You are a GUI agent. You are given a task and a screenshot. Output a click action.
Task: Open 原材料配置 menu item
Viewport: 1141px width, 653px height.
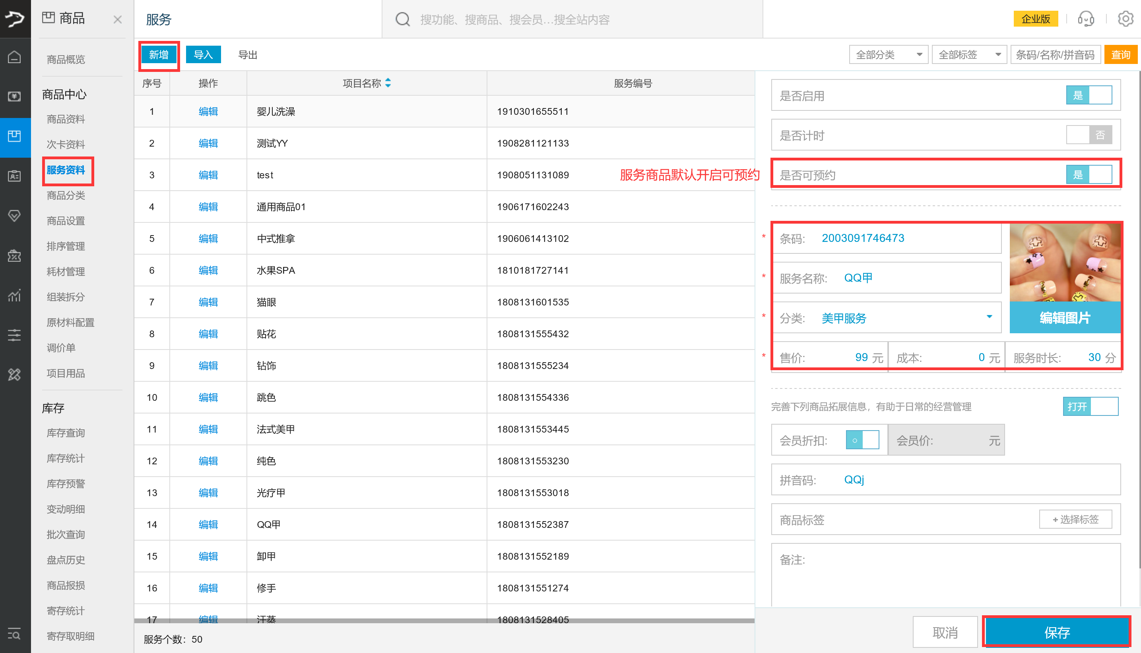point(70,323)
